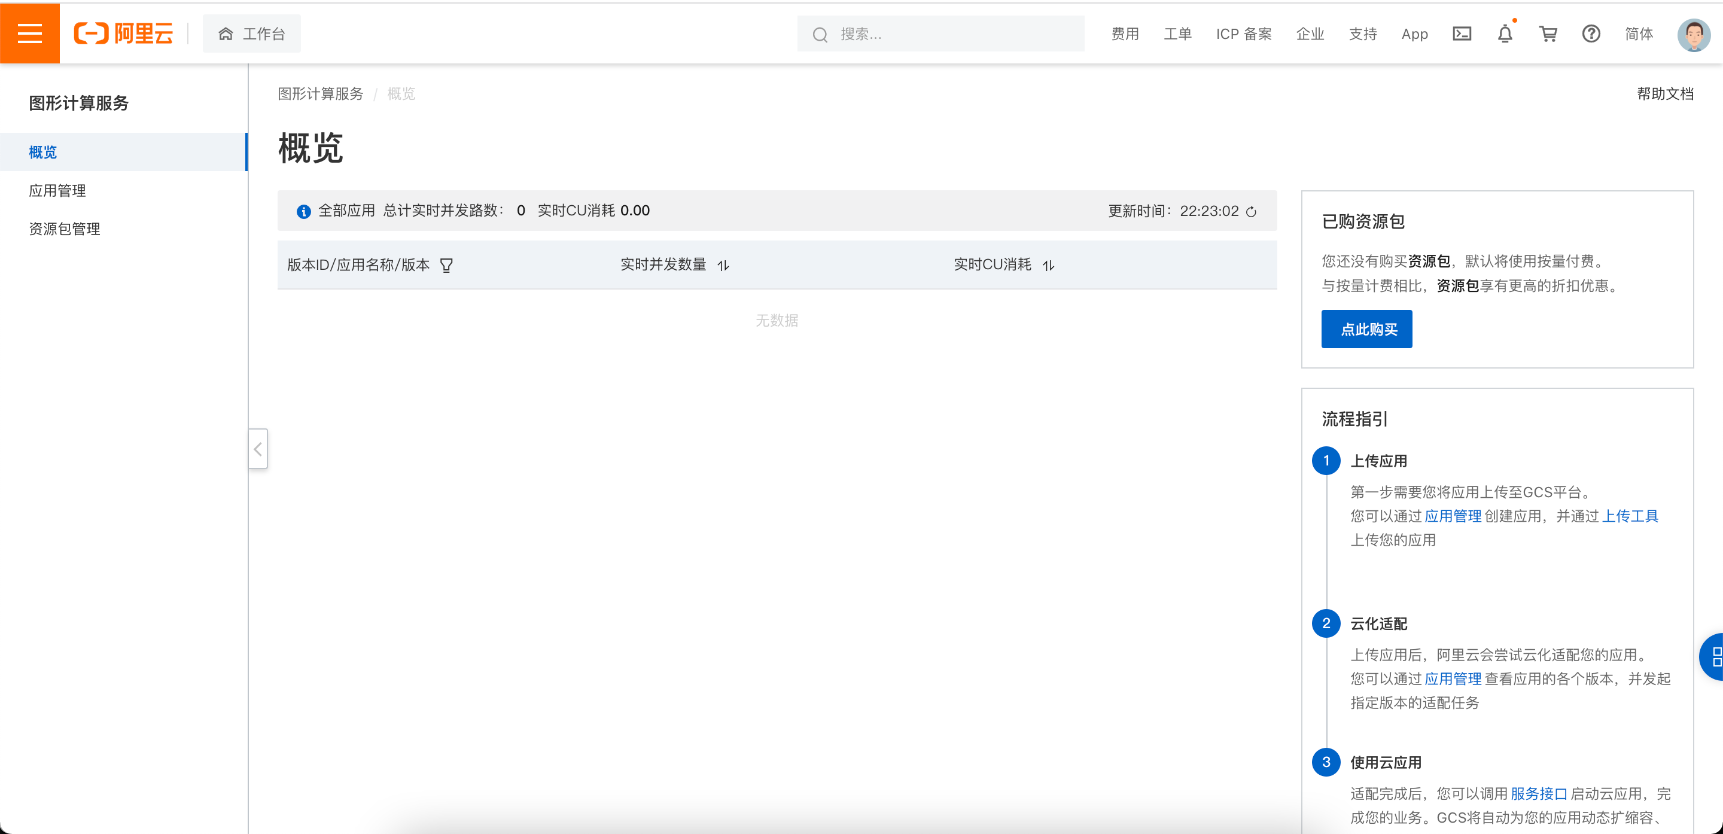The image size is (1723, 834).
Task: Click the floating blue grid widget
Action: point(1713,657)
